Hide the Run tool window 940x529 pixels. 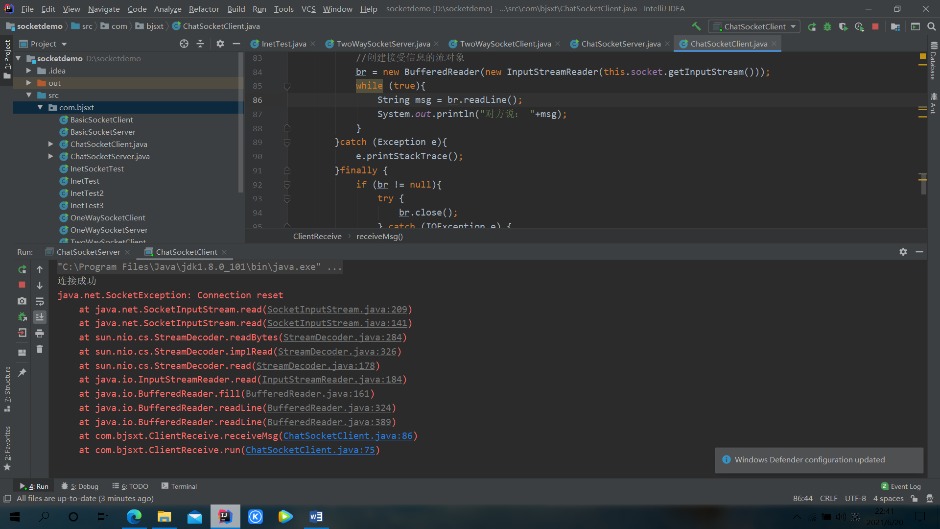[x=919, y=252]
